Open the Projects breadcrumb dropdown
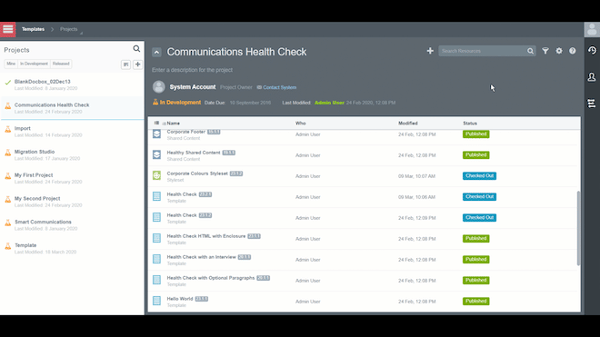 tap(69, 29)
